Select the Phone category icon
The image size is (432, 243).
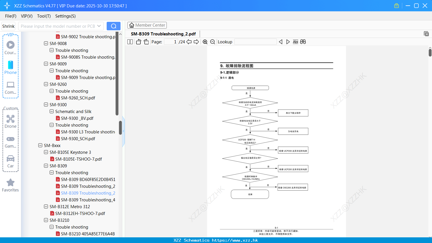pos(10,68)
